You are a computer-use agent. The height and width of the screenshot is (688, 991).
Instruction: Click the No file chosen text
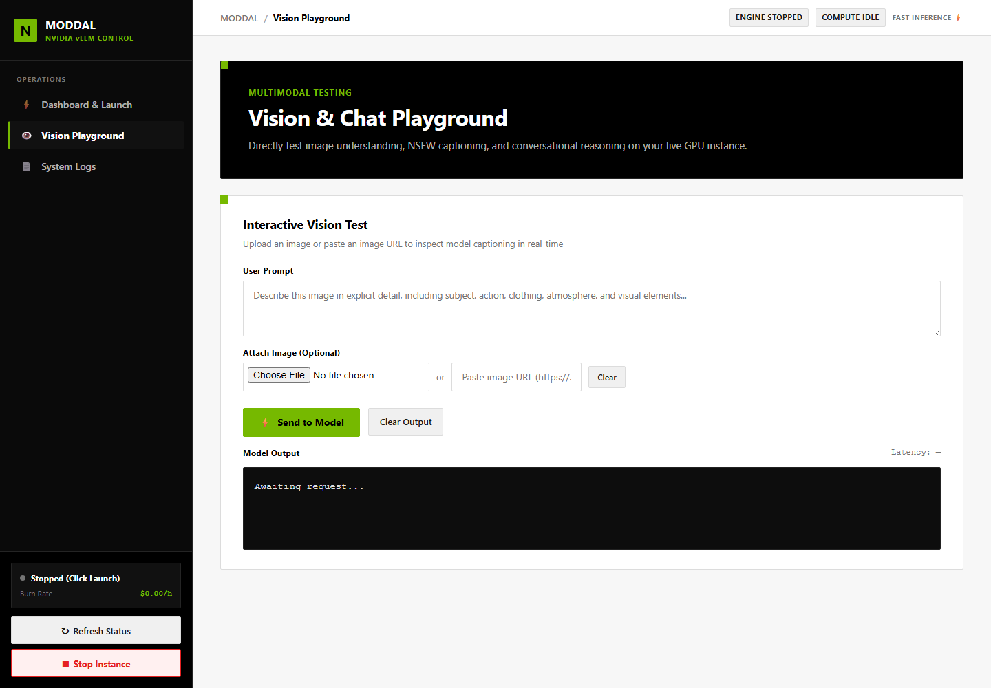[343, 375]
